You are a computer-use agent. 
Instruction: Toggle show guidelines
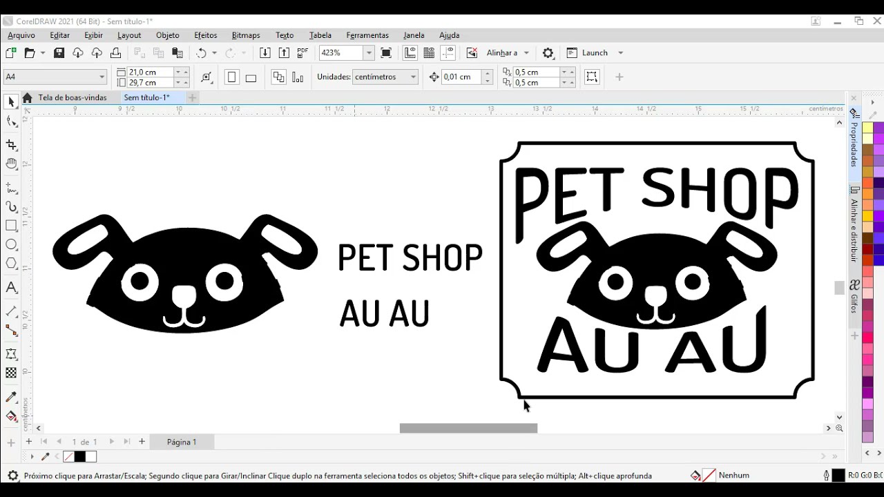tap(448, 52)
